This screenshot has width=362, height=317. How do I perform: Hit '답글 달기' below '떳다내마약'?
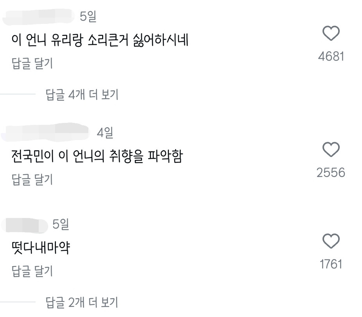tap(32, 271)
